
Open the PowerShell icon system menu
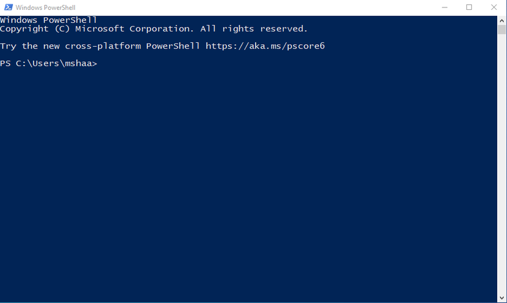[x=7, y=7]
